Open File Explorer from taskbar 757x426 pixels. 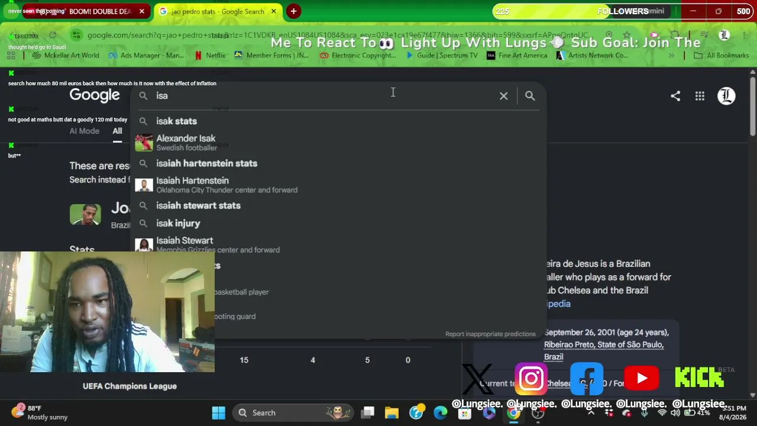(392, 413)
